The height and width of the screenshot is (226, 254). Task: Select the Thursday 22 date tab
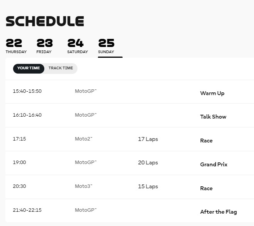(x=16, y=46)
